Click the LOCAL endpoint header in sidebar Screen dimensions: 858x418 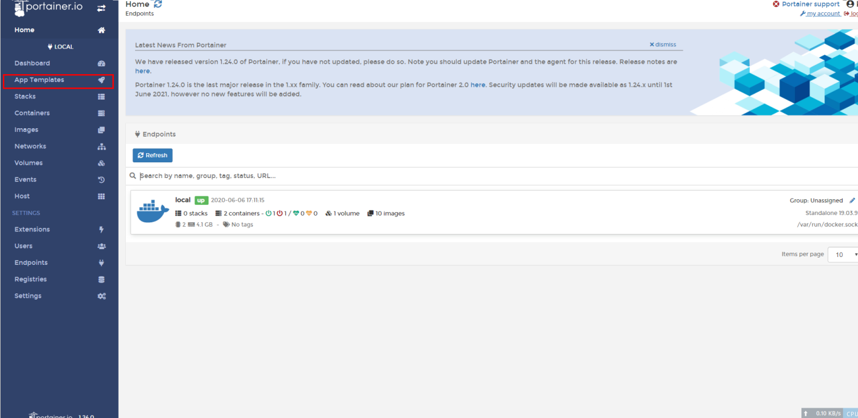60,47
